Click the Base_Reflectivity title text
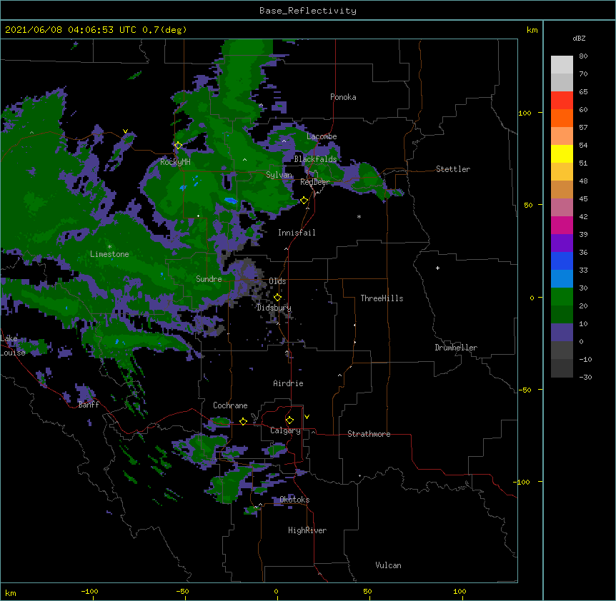 click(x=308, y=11)
